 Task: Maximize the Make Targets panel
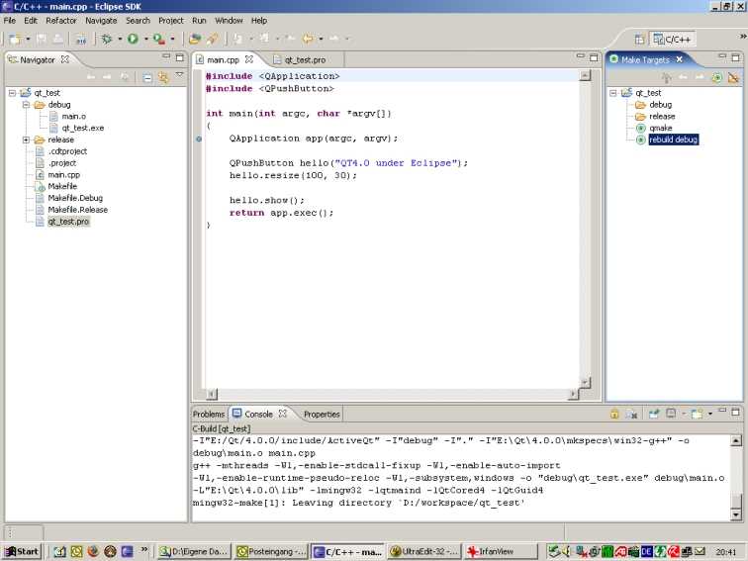tap(735, 57)
